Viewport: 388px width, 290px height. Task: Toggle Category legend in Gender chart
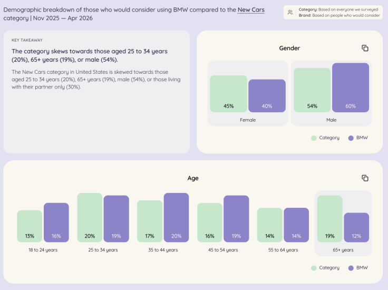pos(325,138)
